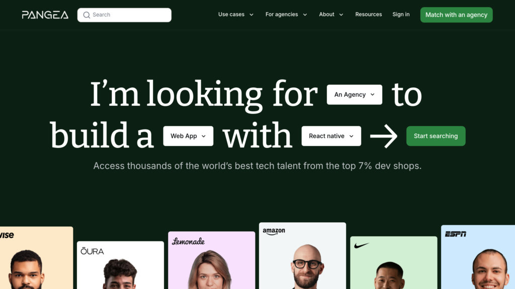Click the Nike swoosh logo
The height and width of the screenshot is (289, 515).
pyautogui.click(x=362, y=245)
